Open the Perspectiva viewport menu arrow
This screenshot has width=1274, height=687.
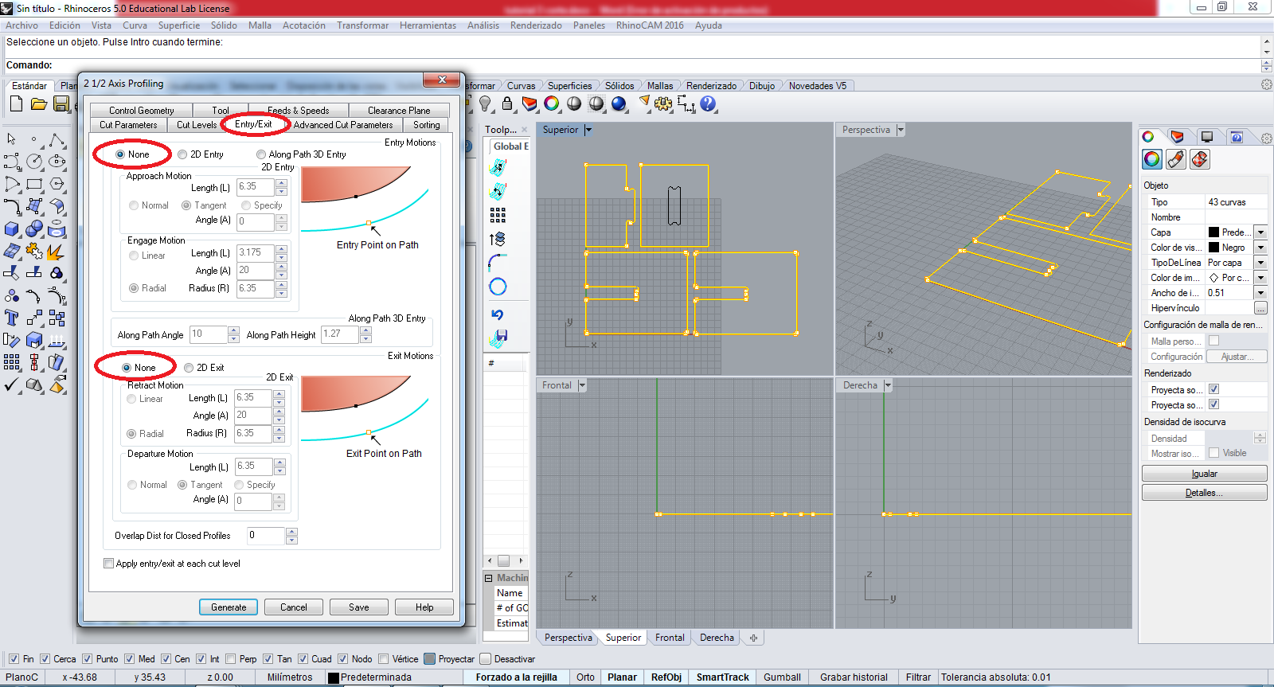(901, 130)
